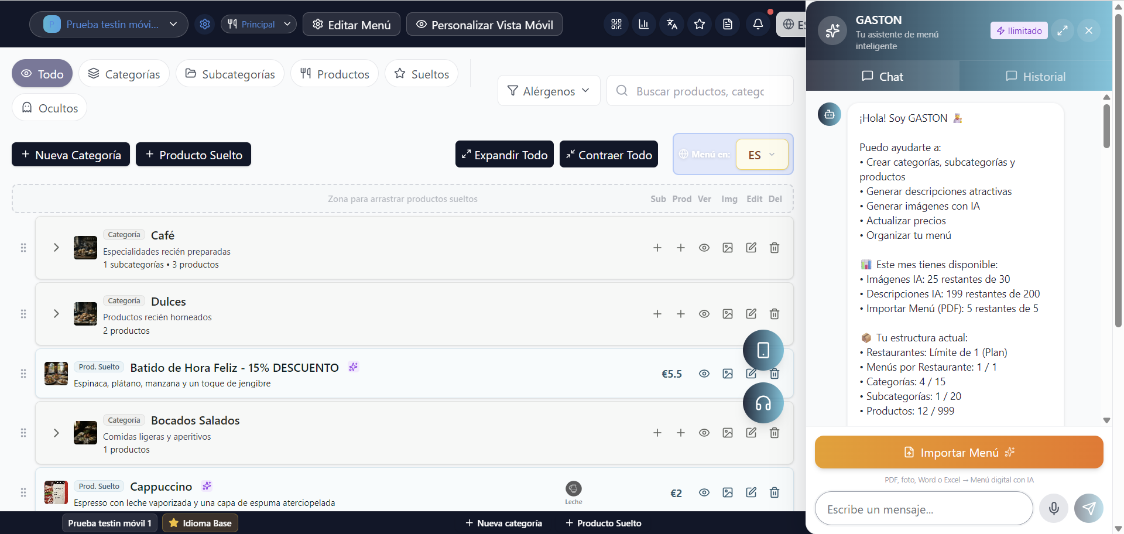The width and height of the screenshot is (1124, 534).
Task: Open the translation languages icon
Action: (x=671, y=24)
